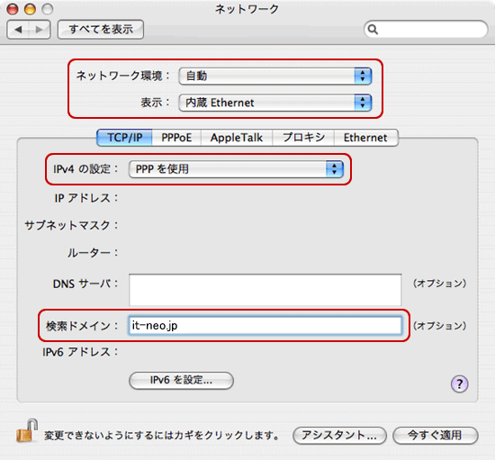The image size is (495, 460).
Task: Click the IPv6 を設定... button
Action: (181, 380)
